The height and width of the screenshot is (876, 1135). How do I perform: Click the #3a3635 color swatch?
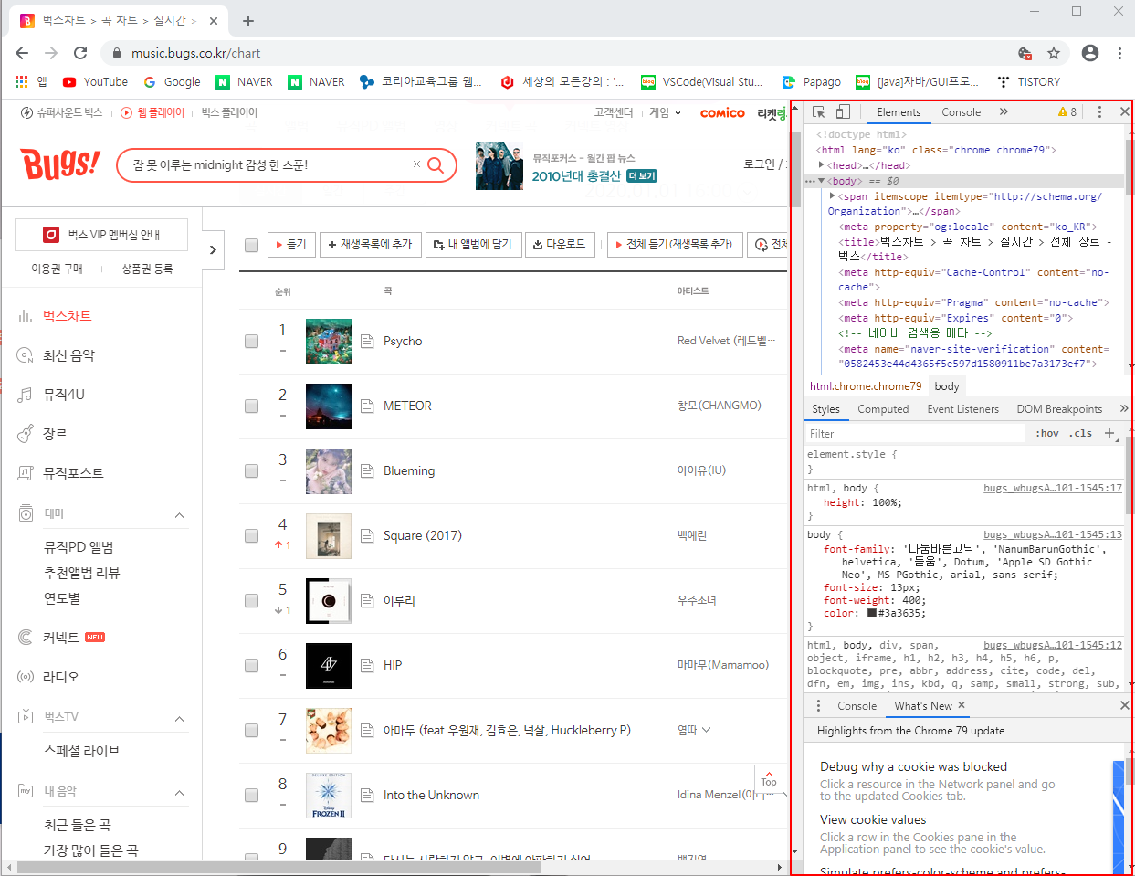click(872, 613)
